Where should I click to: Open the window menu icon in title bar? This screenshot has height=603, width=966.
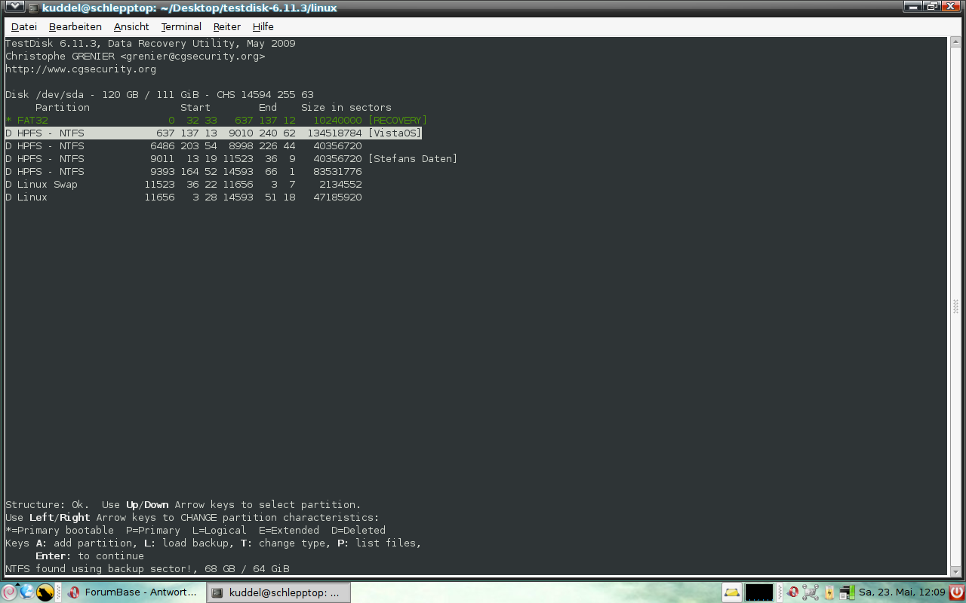[x=14, y=8]
